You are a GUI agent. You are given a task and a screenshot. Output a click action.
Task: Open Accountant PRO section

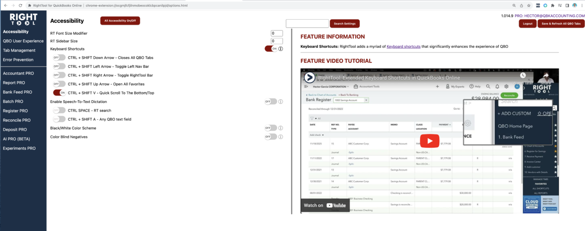18,73
